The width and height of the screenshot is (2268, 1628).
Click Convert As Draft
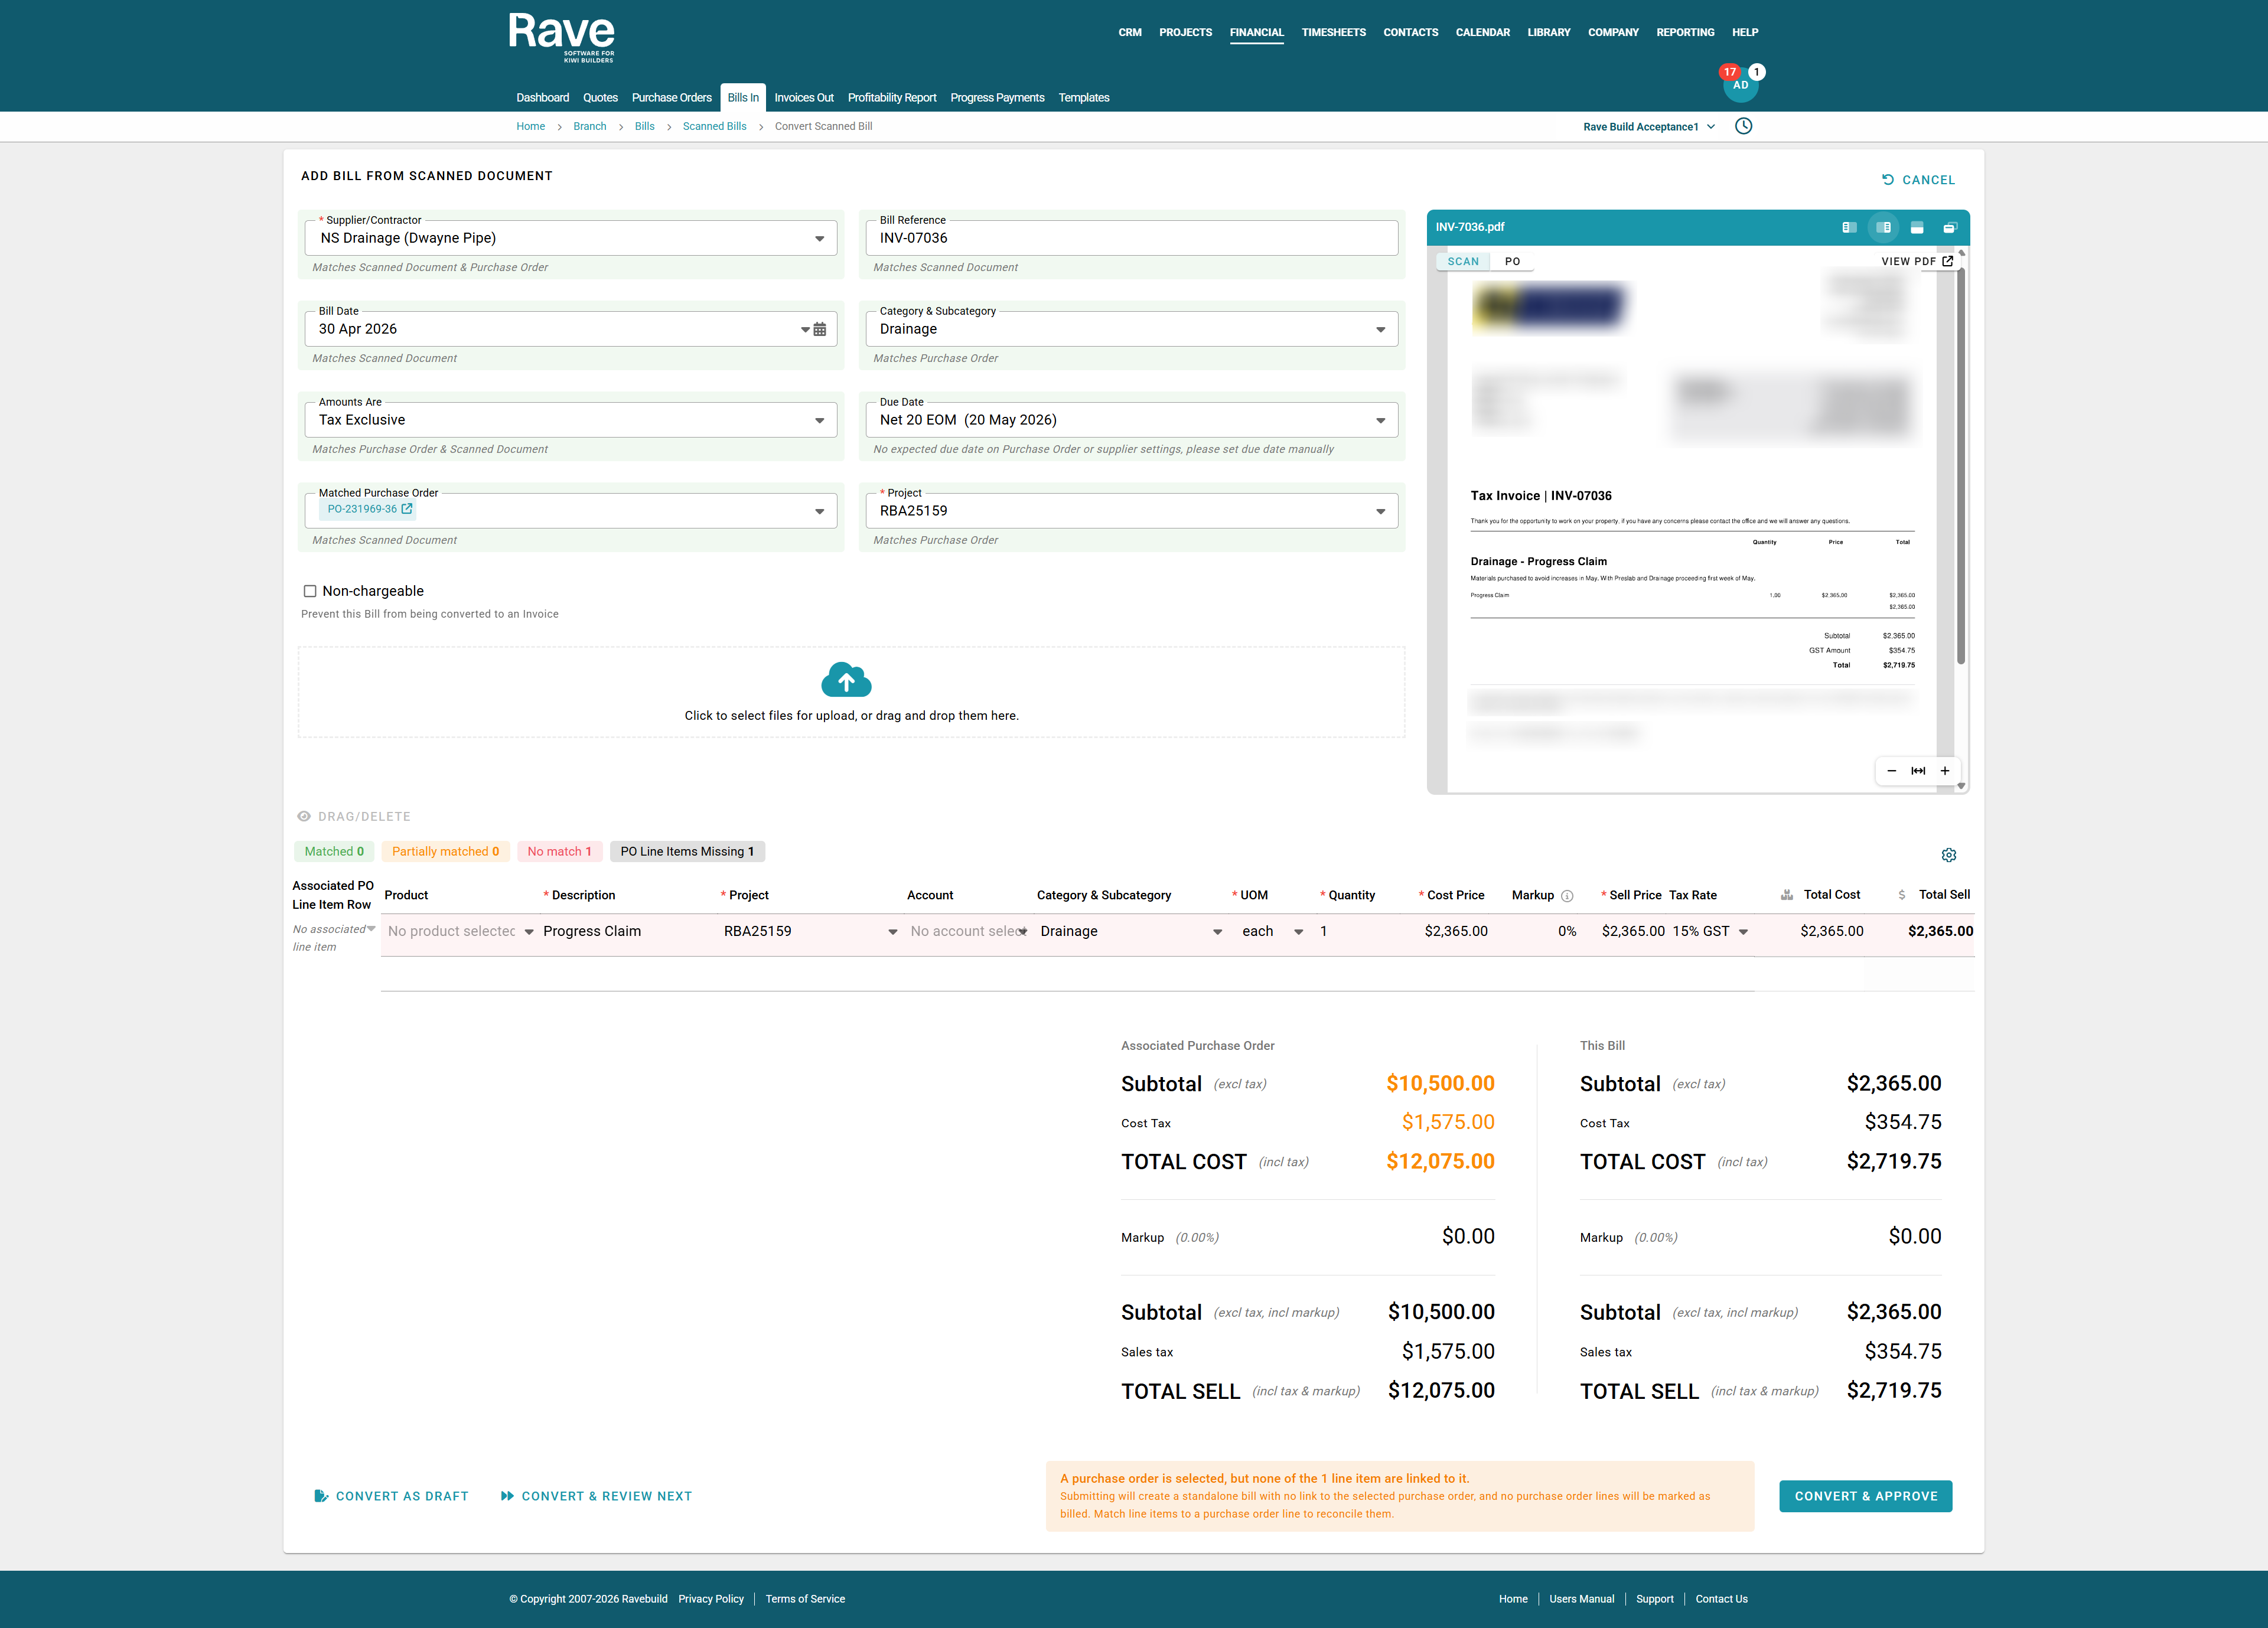pos(391,1496)
